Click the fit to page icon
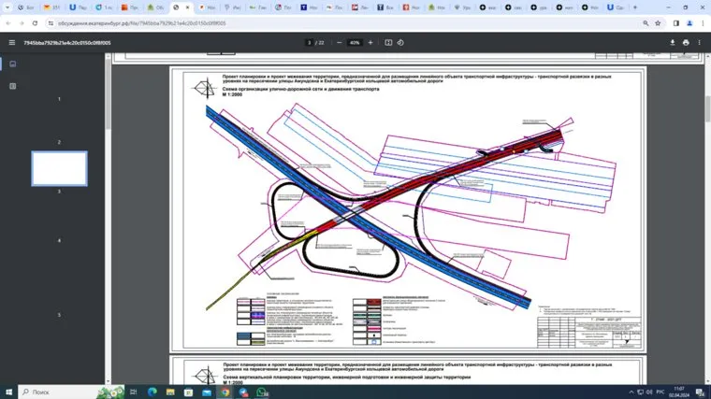711x399 pixels. coord(388,42)
